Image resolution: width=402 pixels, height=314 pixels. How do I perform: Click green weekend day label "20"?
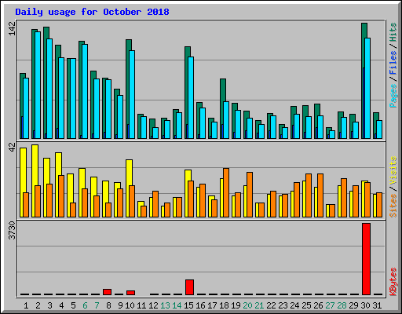[x=247, y=305]
